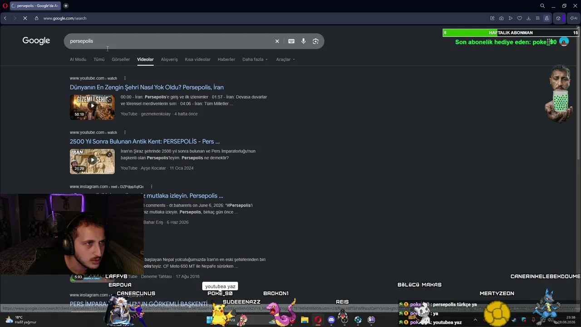The width and height of the screenshot is (581, 327).
Task: Expand the Araçlar dropdown
Action: 286,59
